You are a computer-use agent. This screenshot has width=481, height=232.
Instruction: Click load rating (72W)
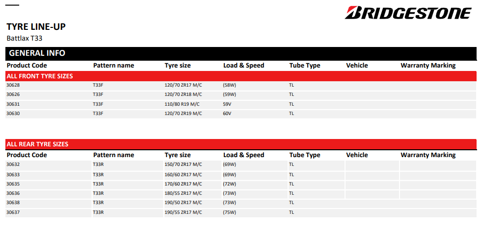[230, 184]
